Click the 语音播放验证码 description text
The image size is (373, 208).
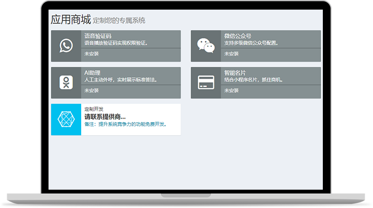tap(116, 43)
